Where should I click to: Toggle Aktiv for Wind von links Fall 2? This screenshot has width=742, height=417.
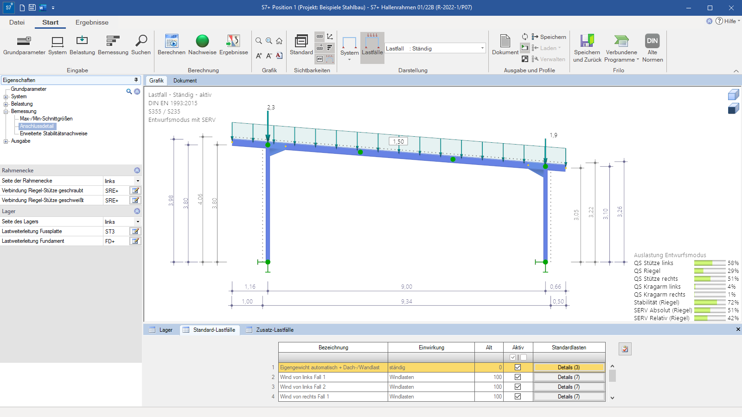pyautogui.click(x=518, y=387)
